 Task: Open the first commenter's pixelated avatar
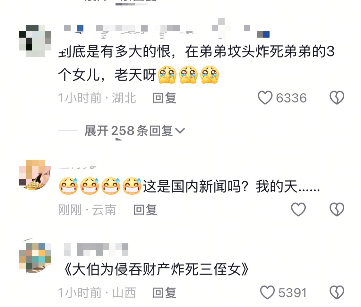pos(35,41)
